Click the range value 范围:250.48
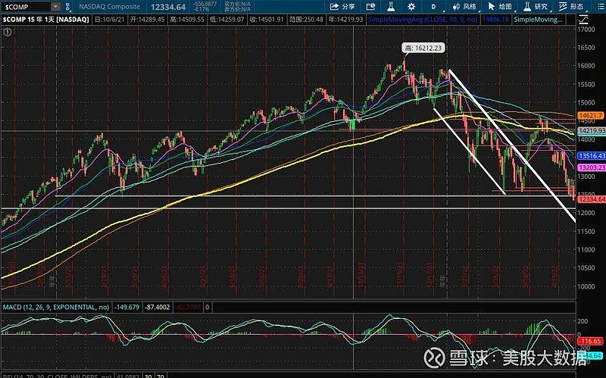Screen dimensions: 606x378 pos(306,20)
